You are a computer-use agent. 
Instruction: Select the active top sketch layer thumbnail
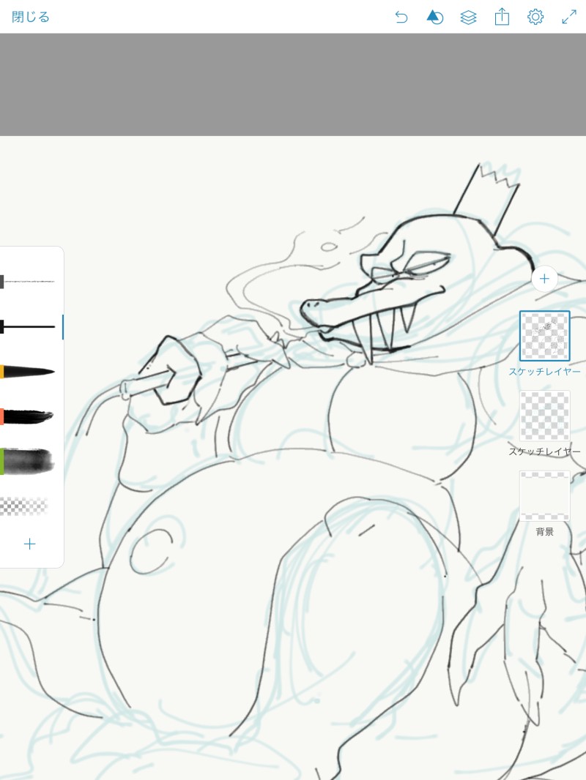pyautogui.click(x=545, y=336)
